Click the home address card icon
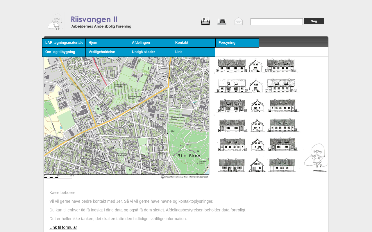The height and width of the screenshot is (232, 372). click(x=205, y=21)
